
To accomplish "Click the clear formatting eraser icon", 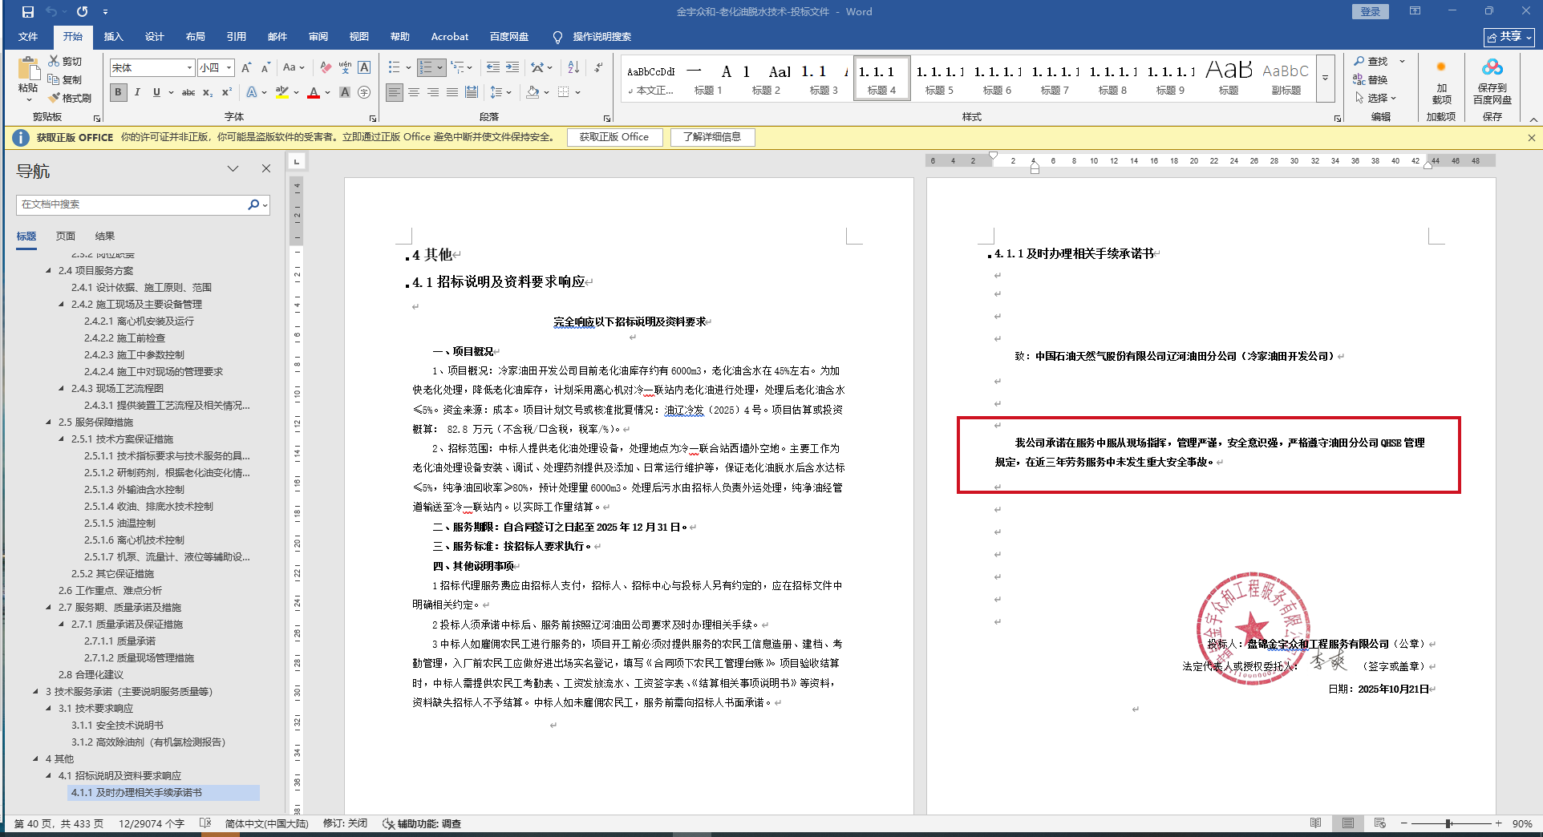I will [325, 68].
